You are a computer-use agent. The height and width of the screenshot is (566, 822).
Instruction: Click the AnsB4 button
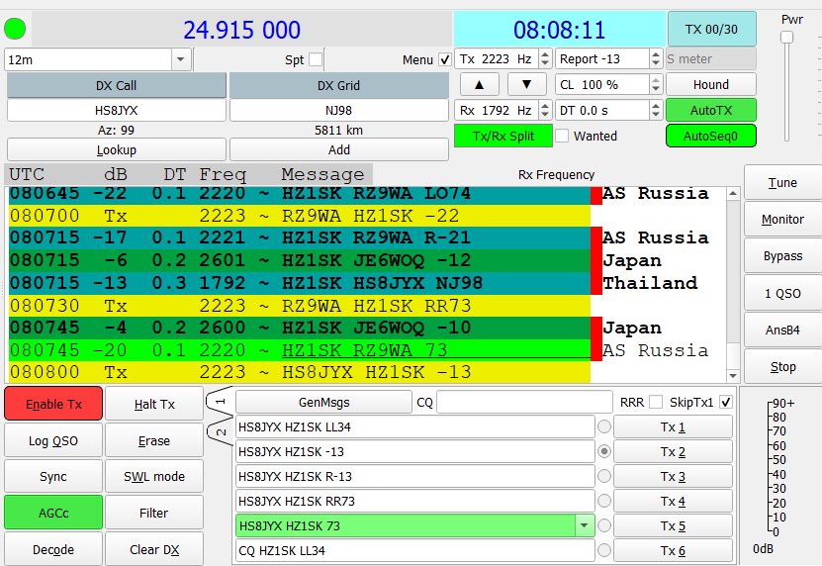782,330
